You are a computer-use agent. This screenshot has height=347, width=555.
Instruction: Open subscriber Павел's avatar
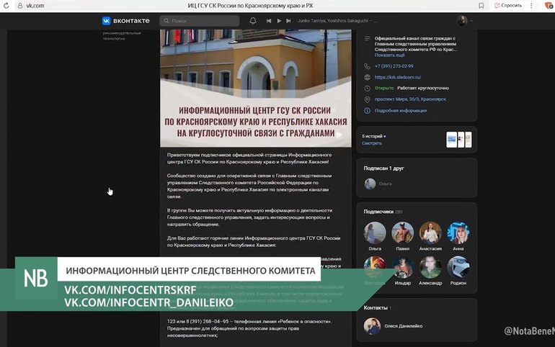click(x=402, y=233)
